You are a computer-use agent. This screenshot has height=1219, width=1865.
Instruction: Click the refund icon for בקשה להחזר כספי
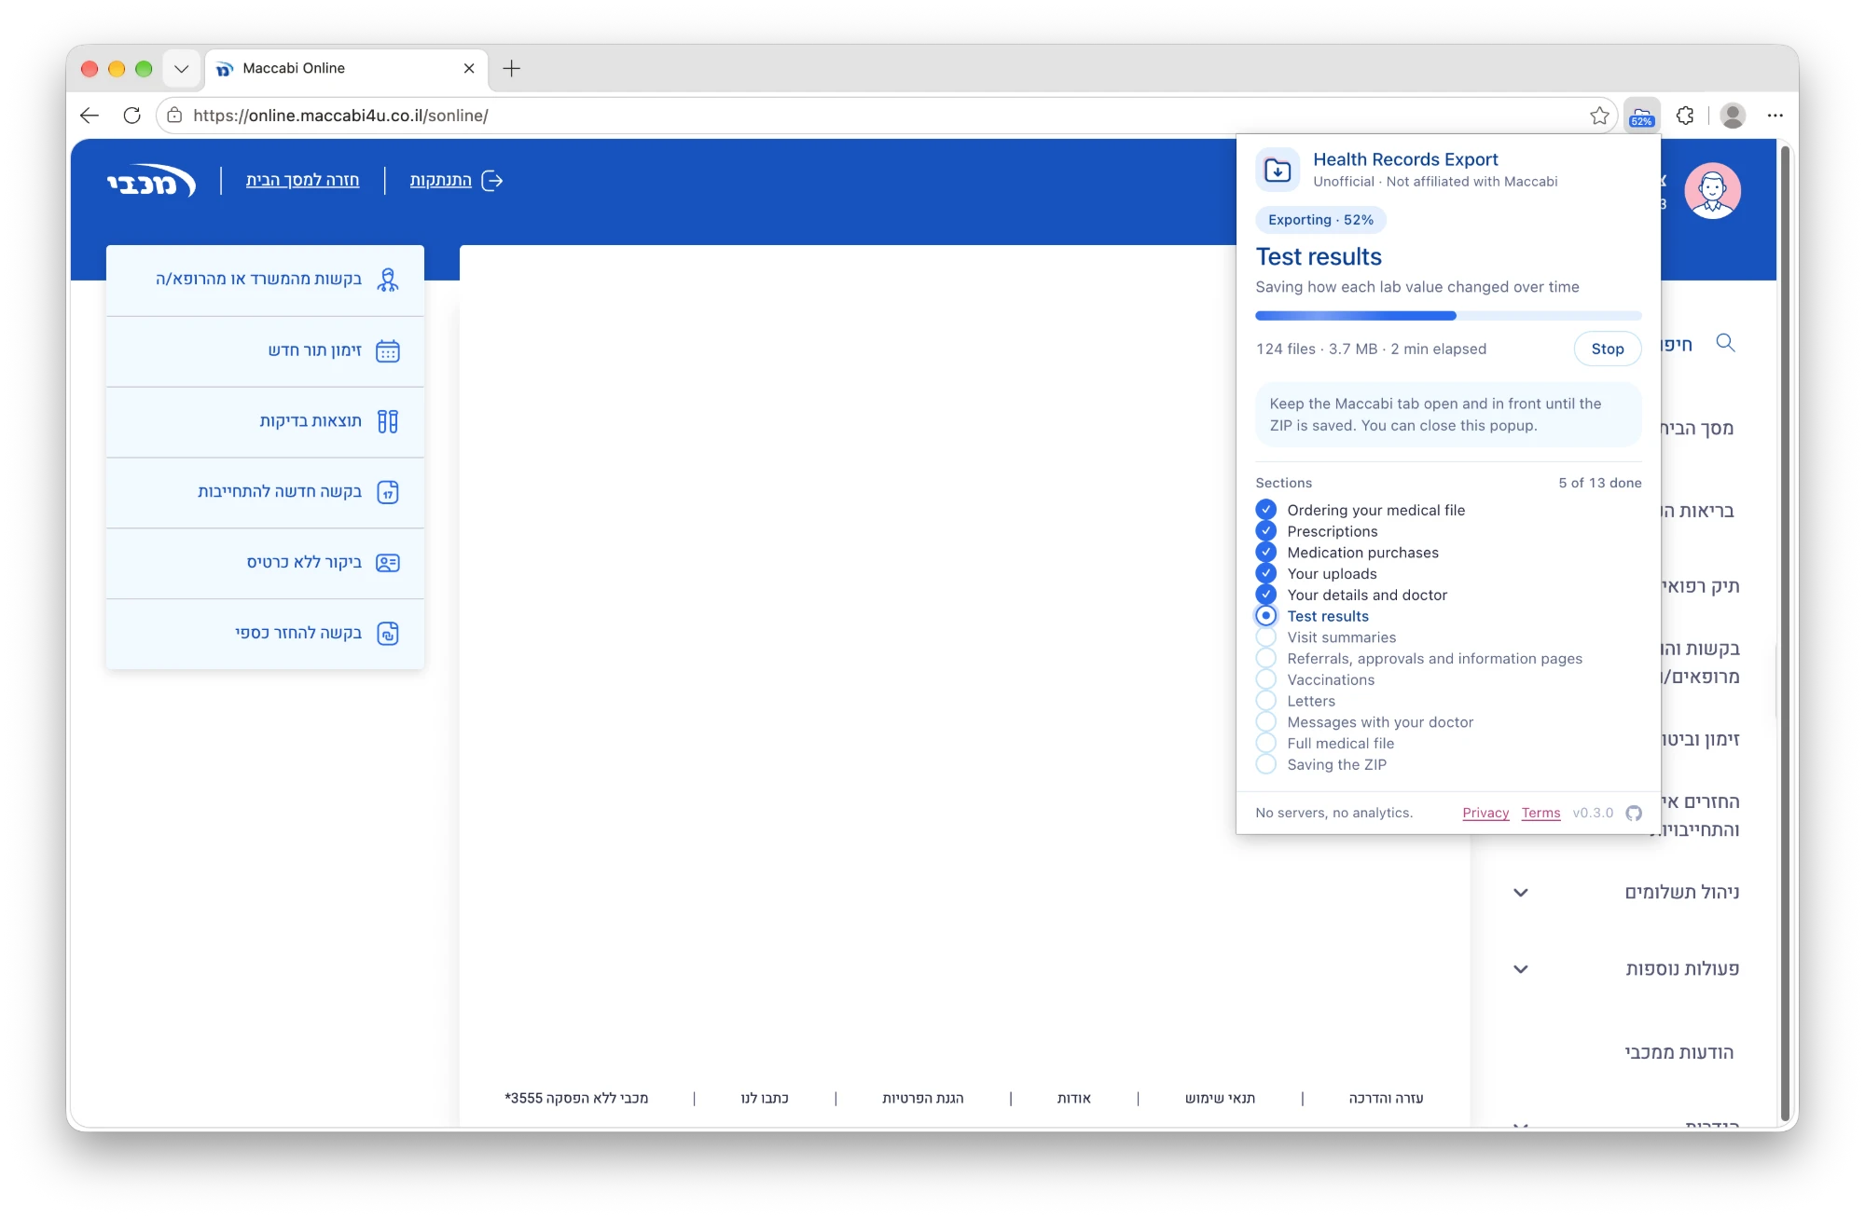pos(388,634)
